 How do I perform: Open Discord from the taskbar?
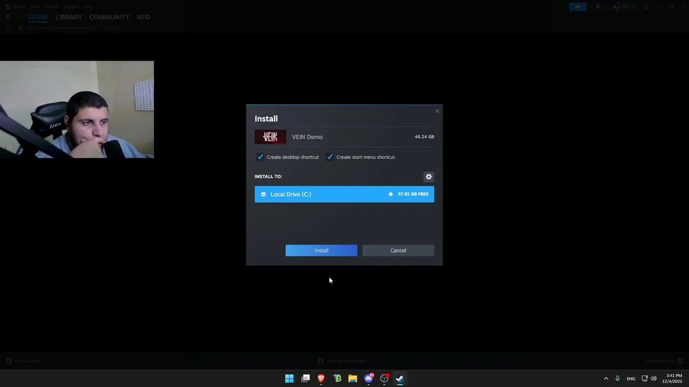tap(369, 378)
